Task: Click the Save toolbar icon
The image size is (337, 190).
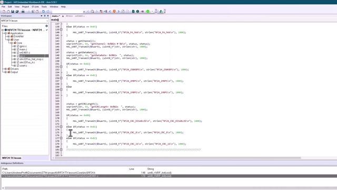Action: [13, 12]
